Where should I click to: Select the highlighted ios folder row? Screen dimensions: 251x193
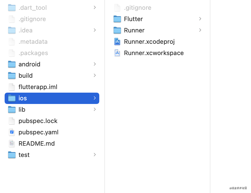pyautogui.click(x=52, y=98)
